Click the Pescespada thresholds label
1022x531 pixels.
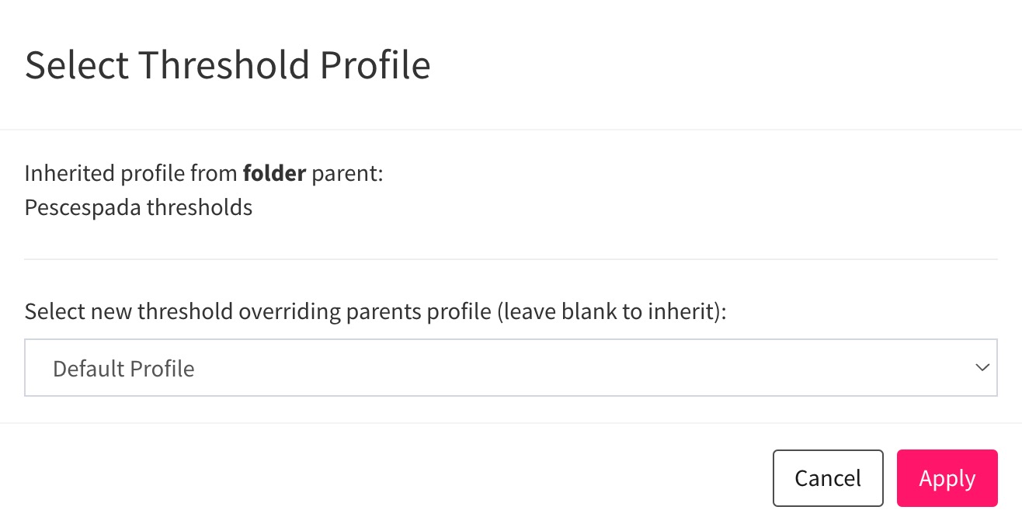(139, 207)
